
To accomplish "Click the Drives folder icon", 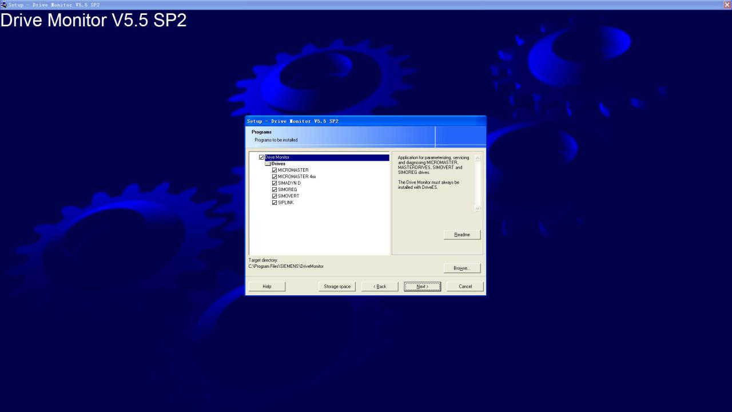I will tap(268, 164).
